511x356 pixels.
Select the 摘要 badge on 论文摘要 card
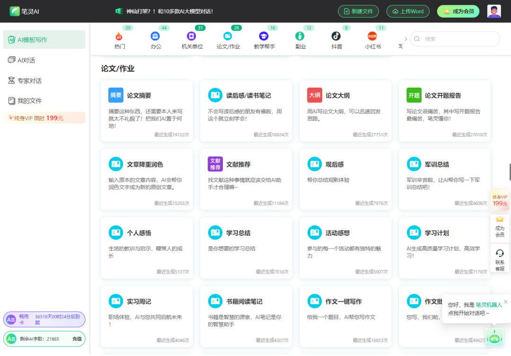click(x=116, y=95)
